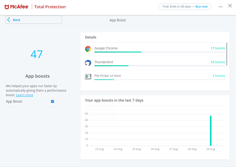Click the 'Thunderbird' row label
This screenshot has width=236, height=167.
(x=104, y=62)
